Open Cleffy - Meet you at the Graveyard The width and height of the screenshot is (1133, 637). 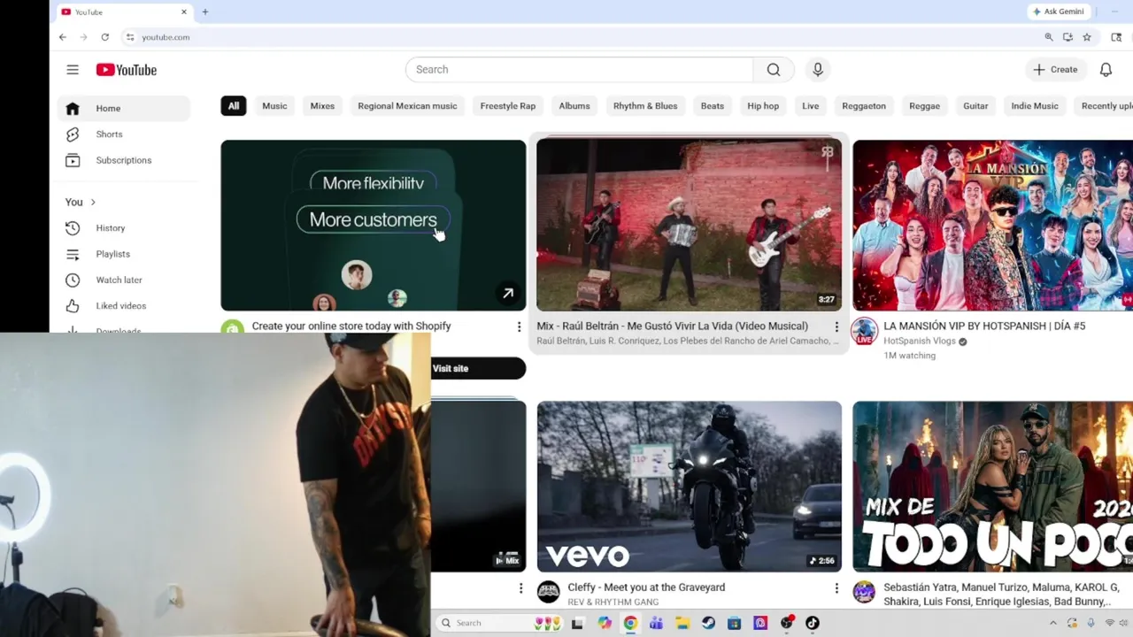point(646,587)
